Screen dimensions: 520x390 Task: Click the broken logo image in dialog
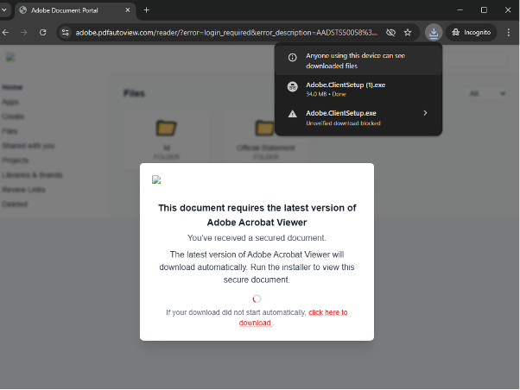[x=156, y=179]
